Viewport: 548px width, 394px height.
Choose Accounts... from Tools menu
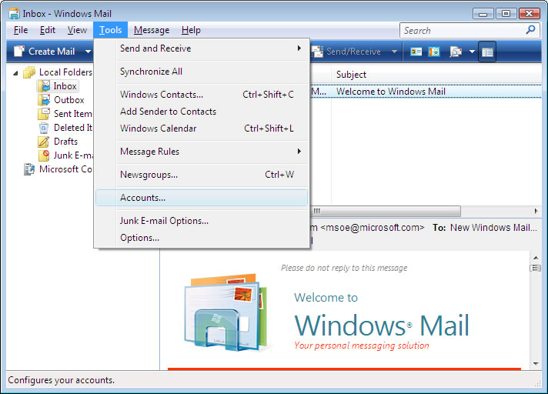coord(142,198)
